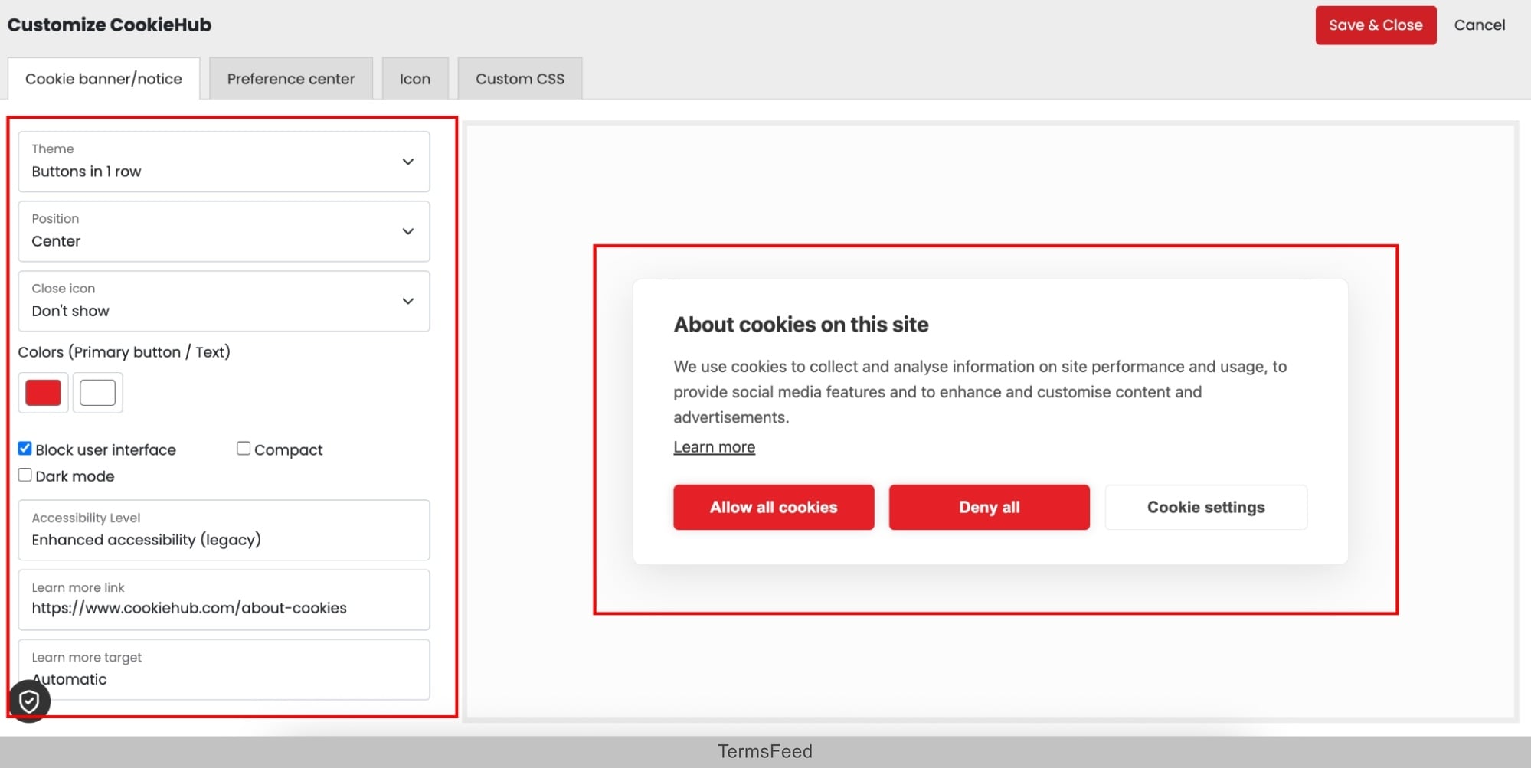The image size is (1531, 768).
Task: Open the Custom CSS tab
Action: 520,79
